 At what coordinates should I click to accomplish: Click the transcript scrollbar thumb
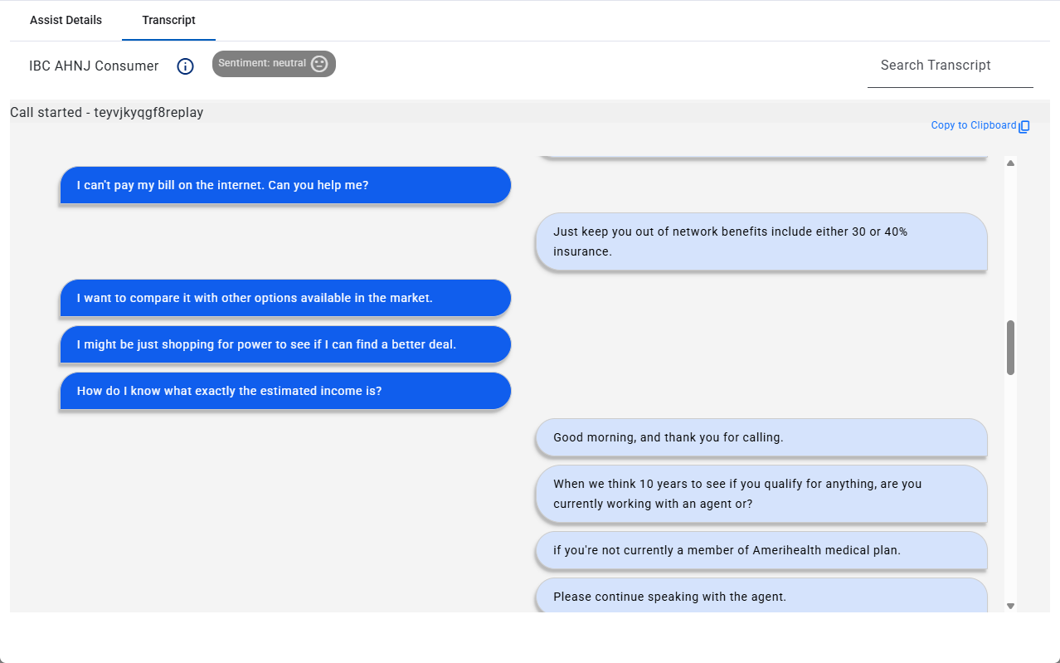[1010, 348]
